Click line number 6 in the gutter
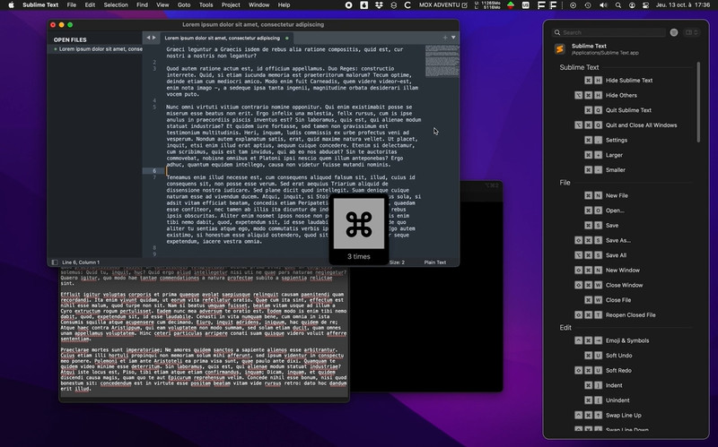This screenshot has height=447, width=718. (154, 171)
